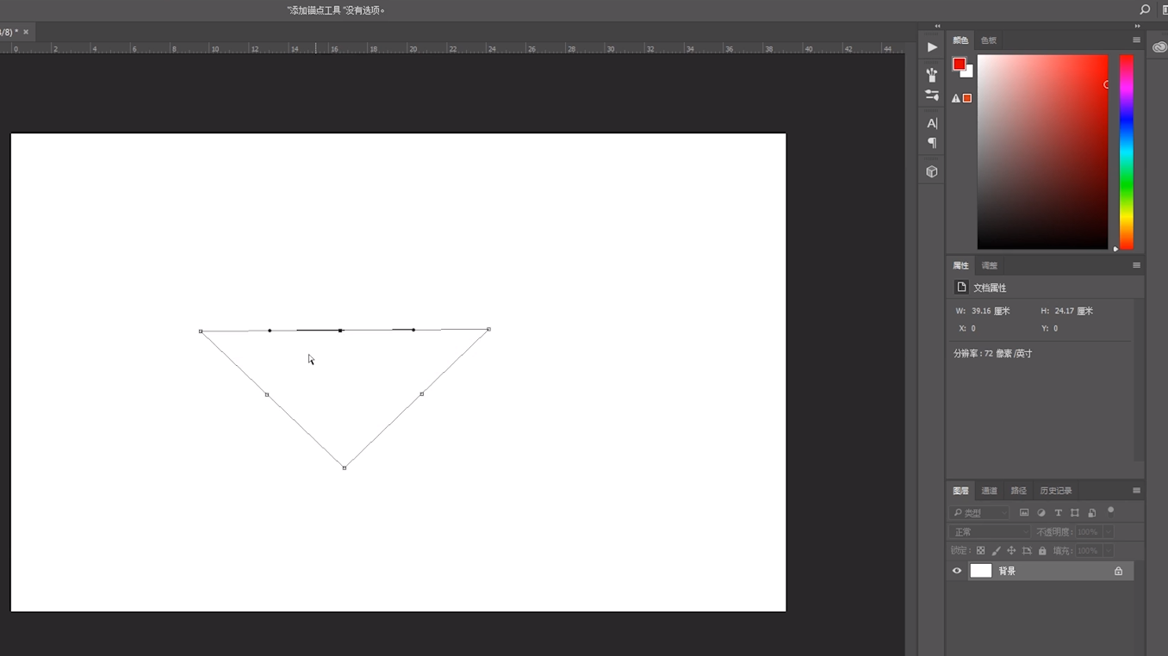Unlock the 背景 layer lock icon
1168x656 pixels.
coord(1118,571)
